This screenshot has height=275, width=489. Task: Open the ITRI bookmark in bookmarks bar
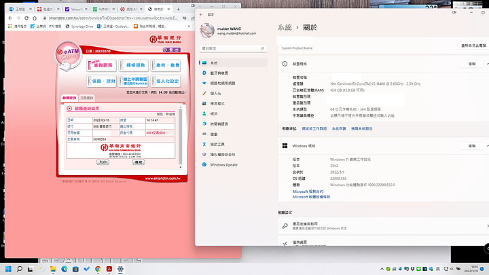click(46, 26)
